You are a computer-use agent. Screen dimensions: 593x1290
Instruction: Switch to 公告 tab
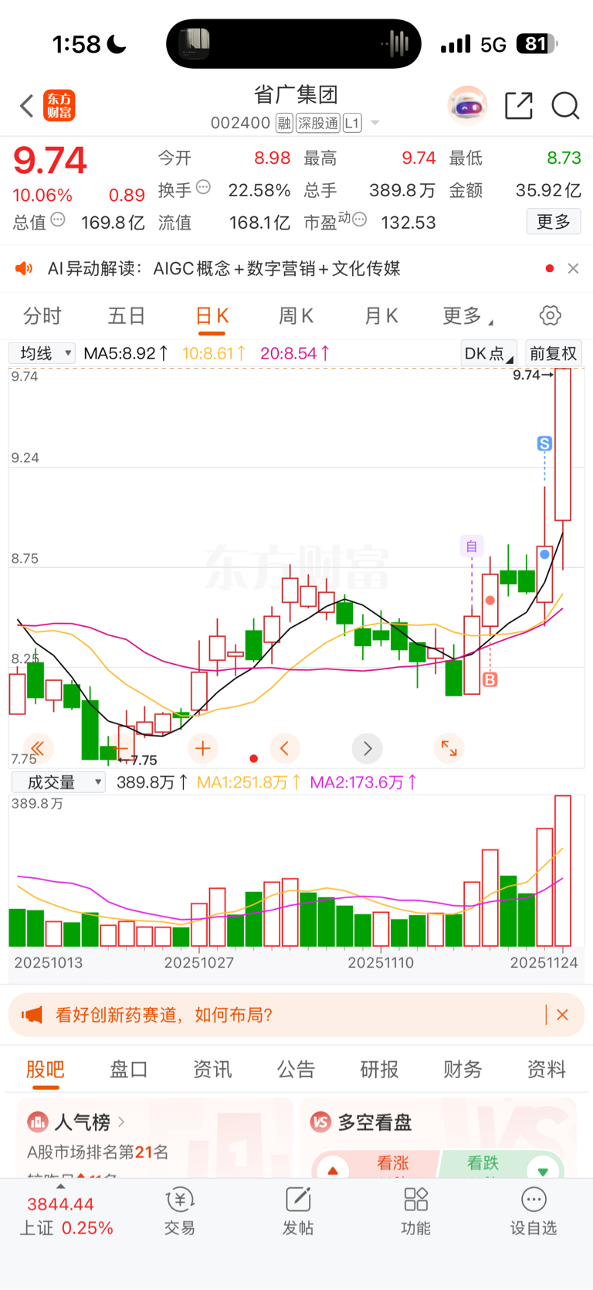tap(296, 1070)
